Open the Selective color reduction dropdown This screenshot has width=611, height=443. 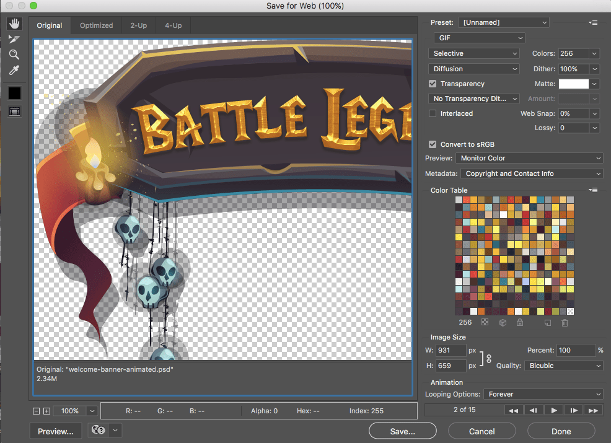pos(474,53)
